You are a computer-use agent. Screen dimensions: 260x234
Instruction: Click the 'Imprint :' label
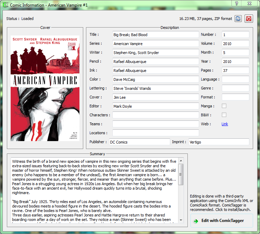(x=179, y=142)
